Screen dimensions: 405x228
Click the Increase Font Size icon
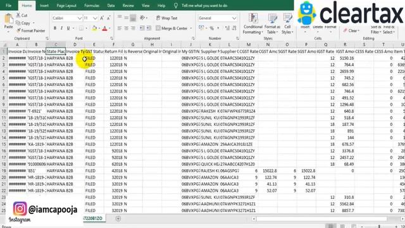pyautogui.click(x=102, y=18)
